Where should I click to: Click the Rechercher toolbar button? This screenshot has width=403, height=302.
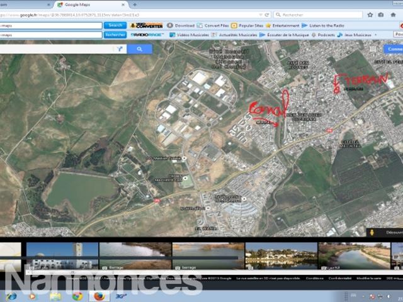pos(115,35)
